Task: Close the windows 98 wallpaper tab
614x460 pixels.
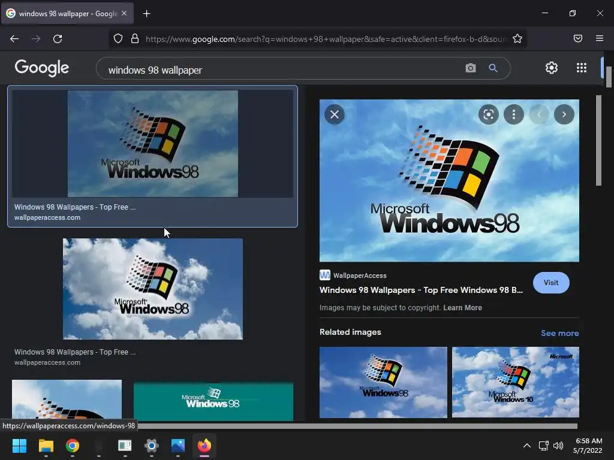Action: [x=124, y=13]
